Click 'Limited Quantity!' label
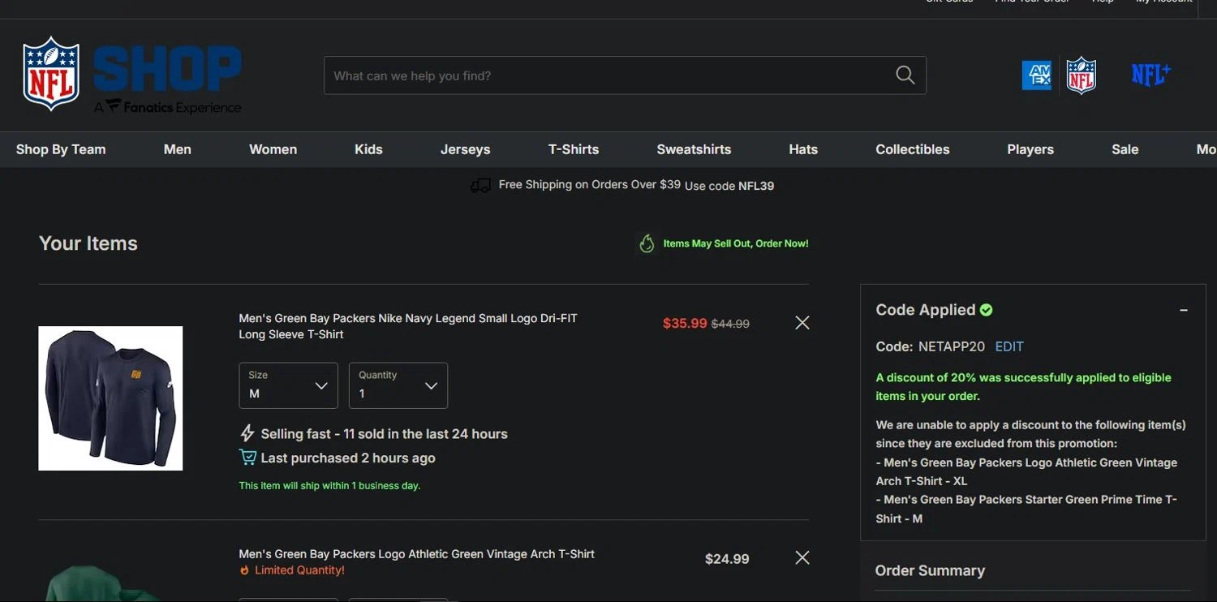 pos(299,570)
